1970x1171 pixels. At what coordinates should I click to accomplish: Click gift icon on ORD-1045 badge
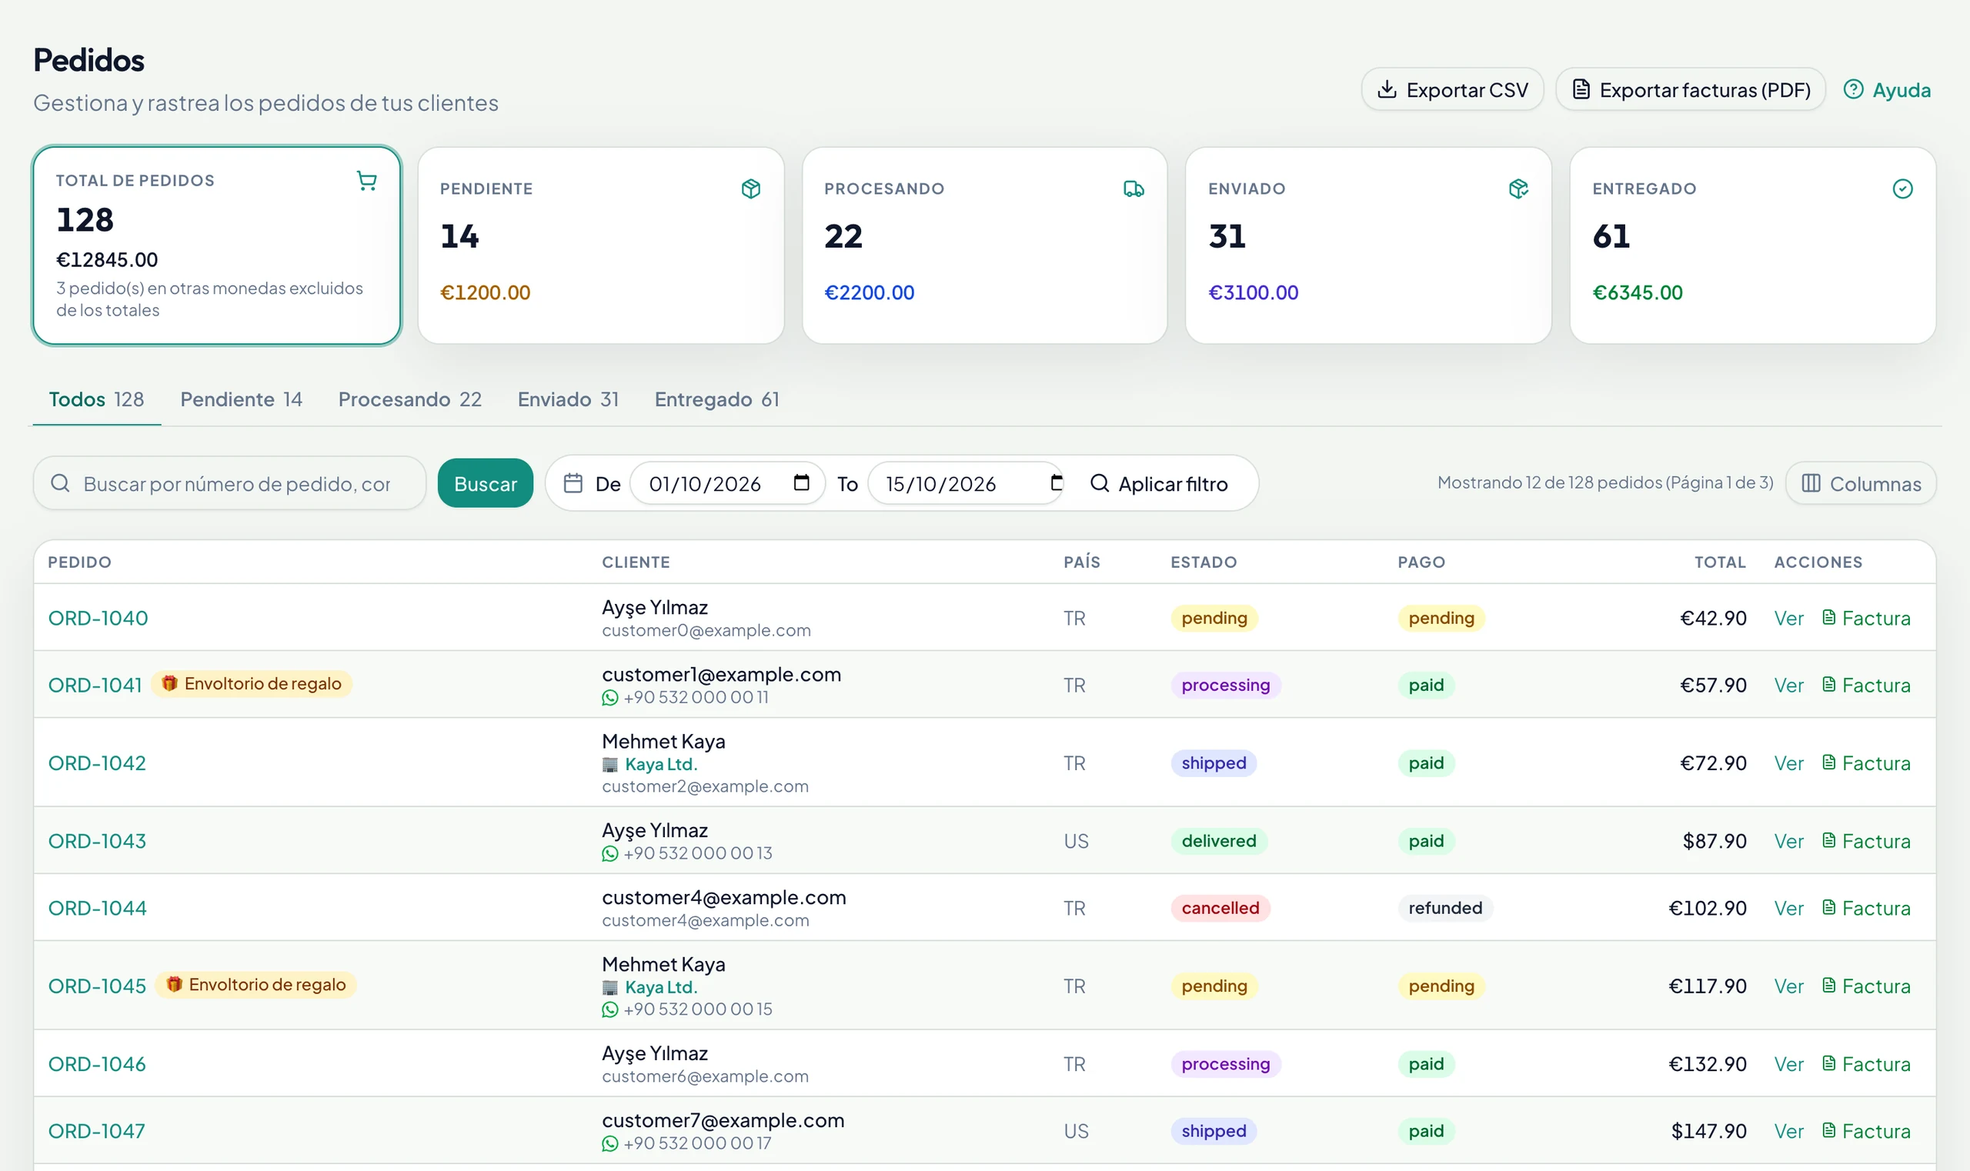coord(174,984)
